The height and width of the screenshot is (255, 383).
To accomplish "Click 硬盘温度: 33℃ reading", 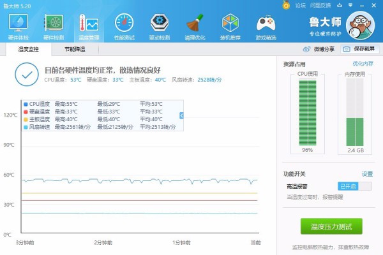I will pos(105,80).
